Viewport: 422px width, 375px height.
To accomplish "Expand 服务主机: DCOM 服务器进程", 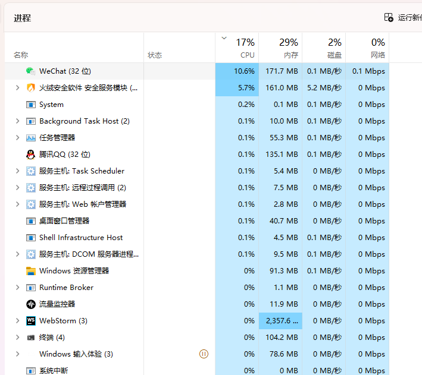I will click(x=17, y=254).
